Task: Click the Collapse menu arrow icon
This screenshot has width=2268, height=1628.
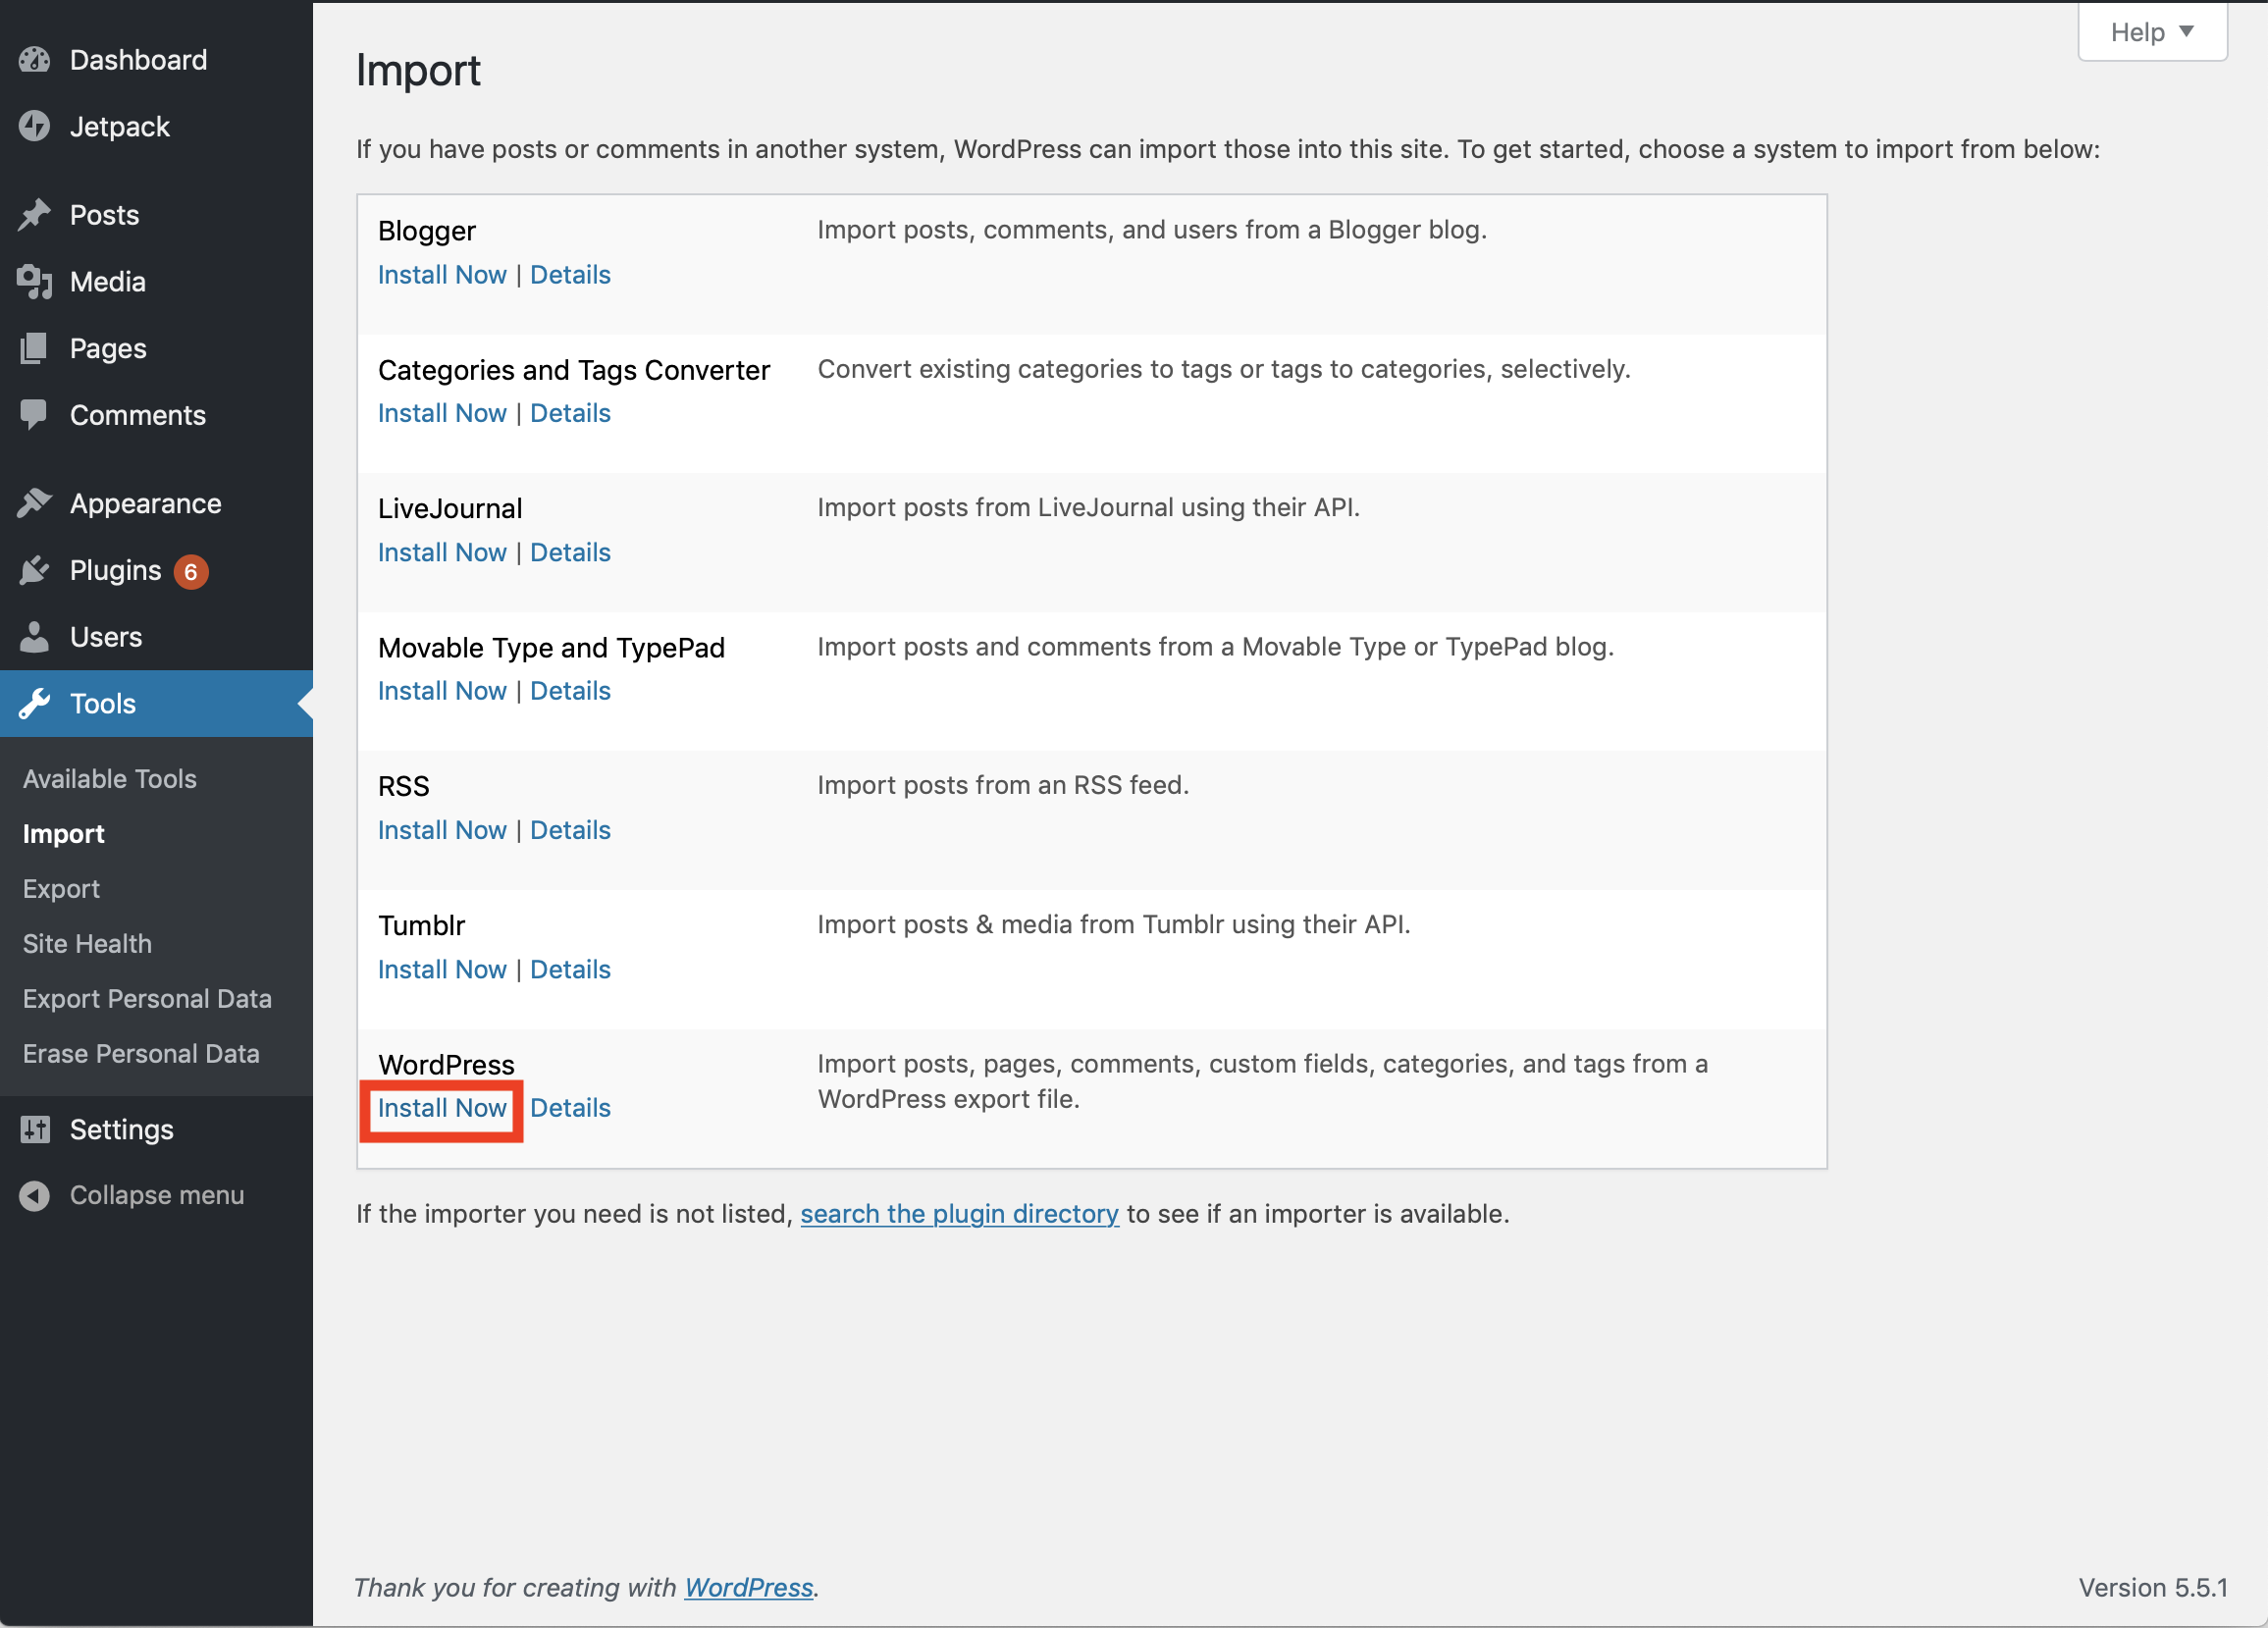Action: 34,1196
